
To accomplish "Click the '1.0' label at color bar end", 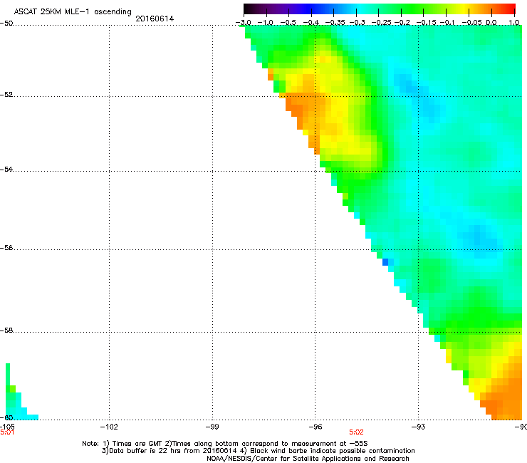I will click(x=514, y=22).
